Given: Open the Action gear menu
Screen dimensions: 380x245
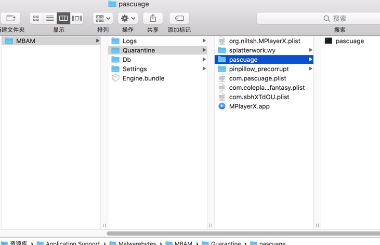Looking at the screenshot, I should tap(128, 18).
